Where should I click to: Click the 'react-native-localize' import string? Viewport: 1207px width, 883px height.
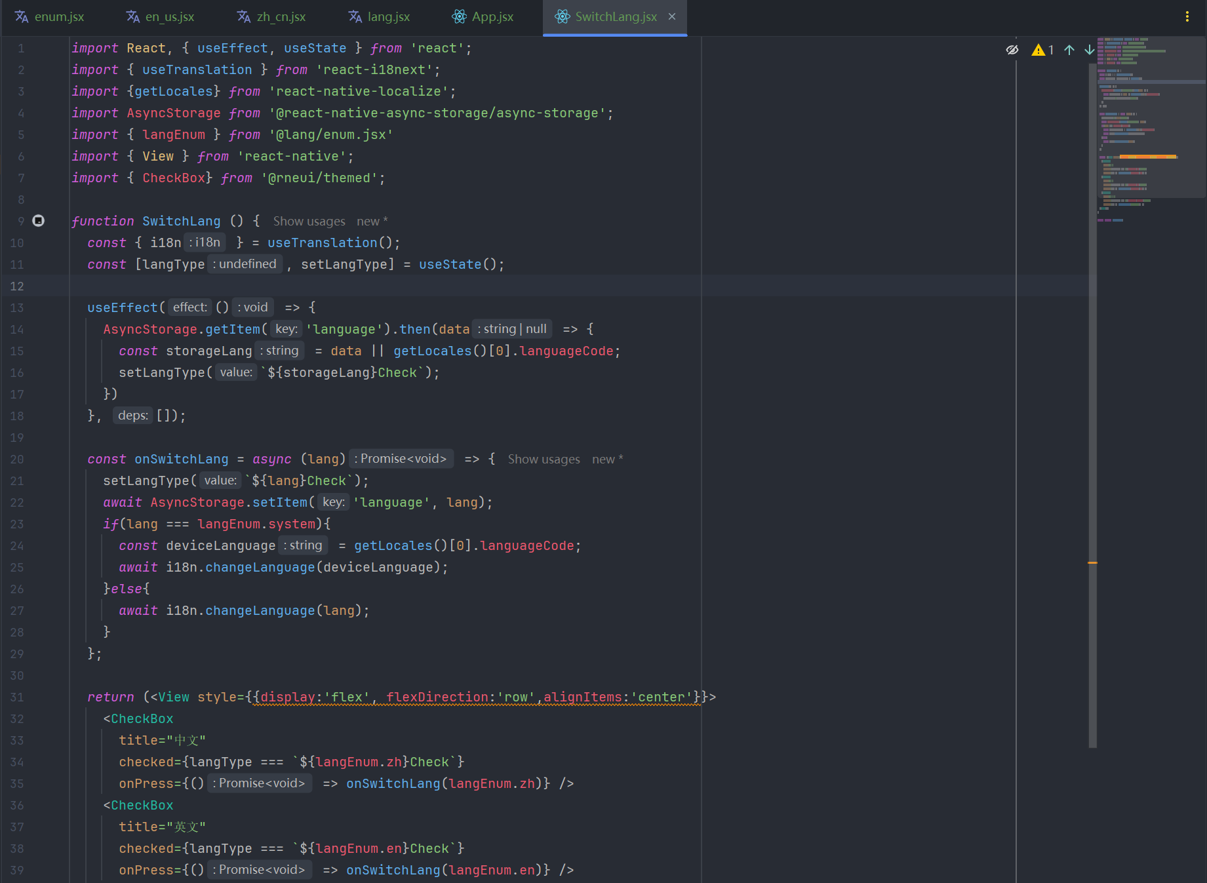[x=359, y=92]
